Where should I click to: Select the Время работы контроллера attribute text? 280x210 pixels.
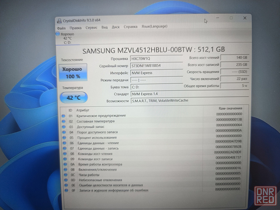coord(100,164)
